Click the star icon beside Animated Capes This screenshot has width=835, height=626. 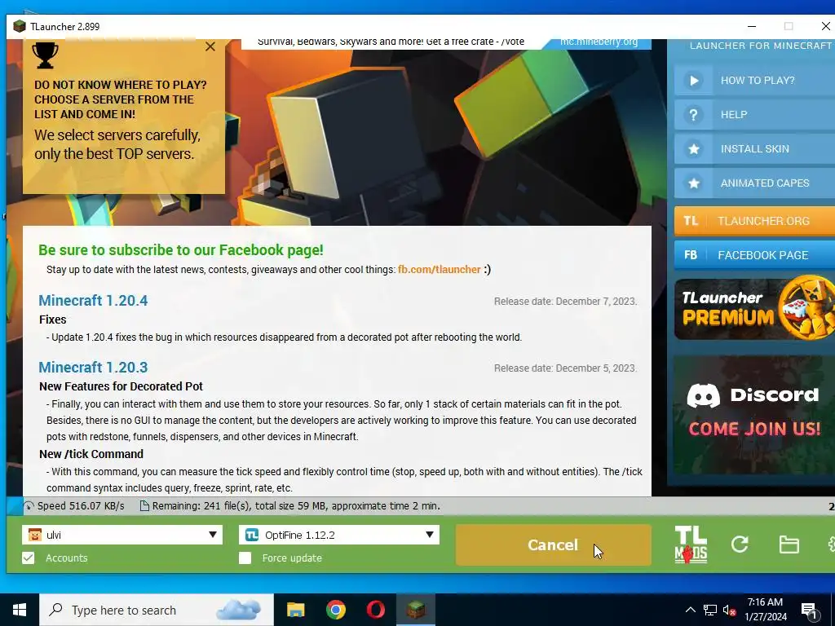[693, 183]
